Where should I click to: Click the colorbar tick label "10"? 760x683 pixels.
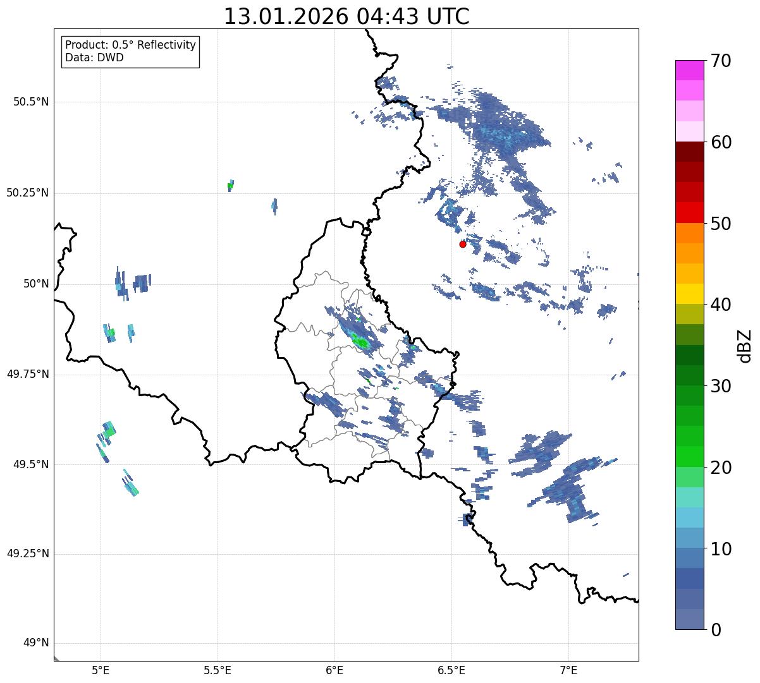tap(721, 548)
